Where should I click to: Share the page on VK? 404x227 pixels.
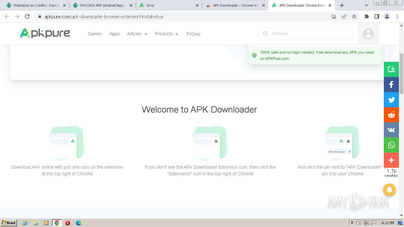coord(391,130)
